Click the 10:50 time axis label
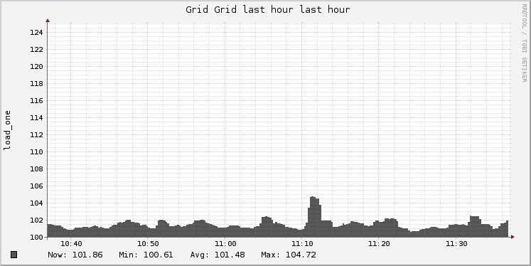Image resolution: width=531 pixels, height=266 pixels. click(148, 244)
